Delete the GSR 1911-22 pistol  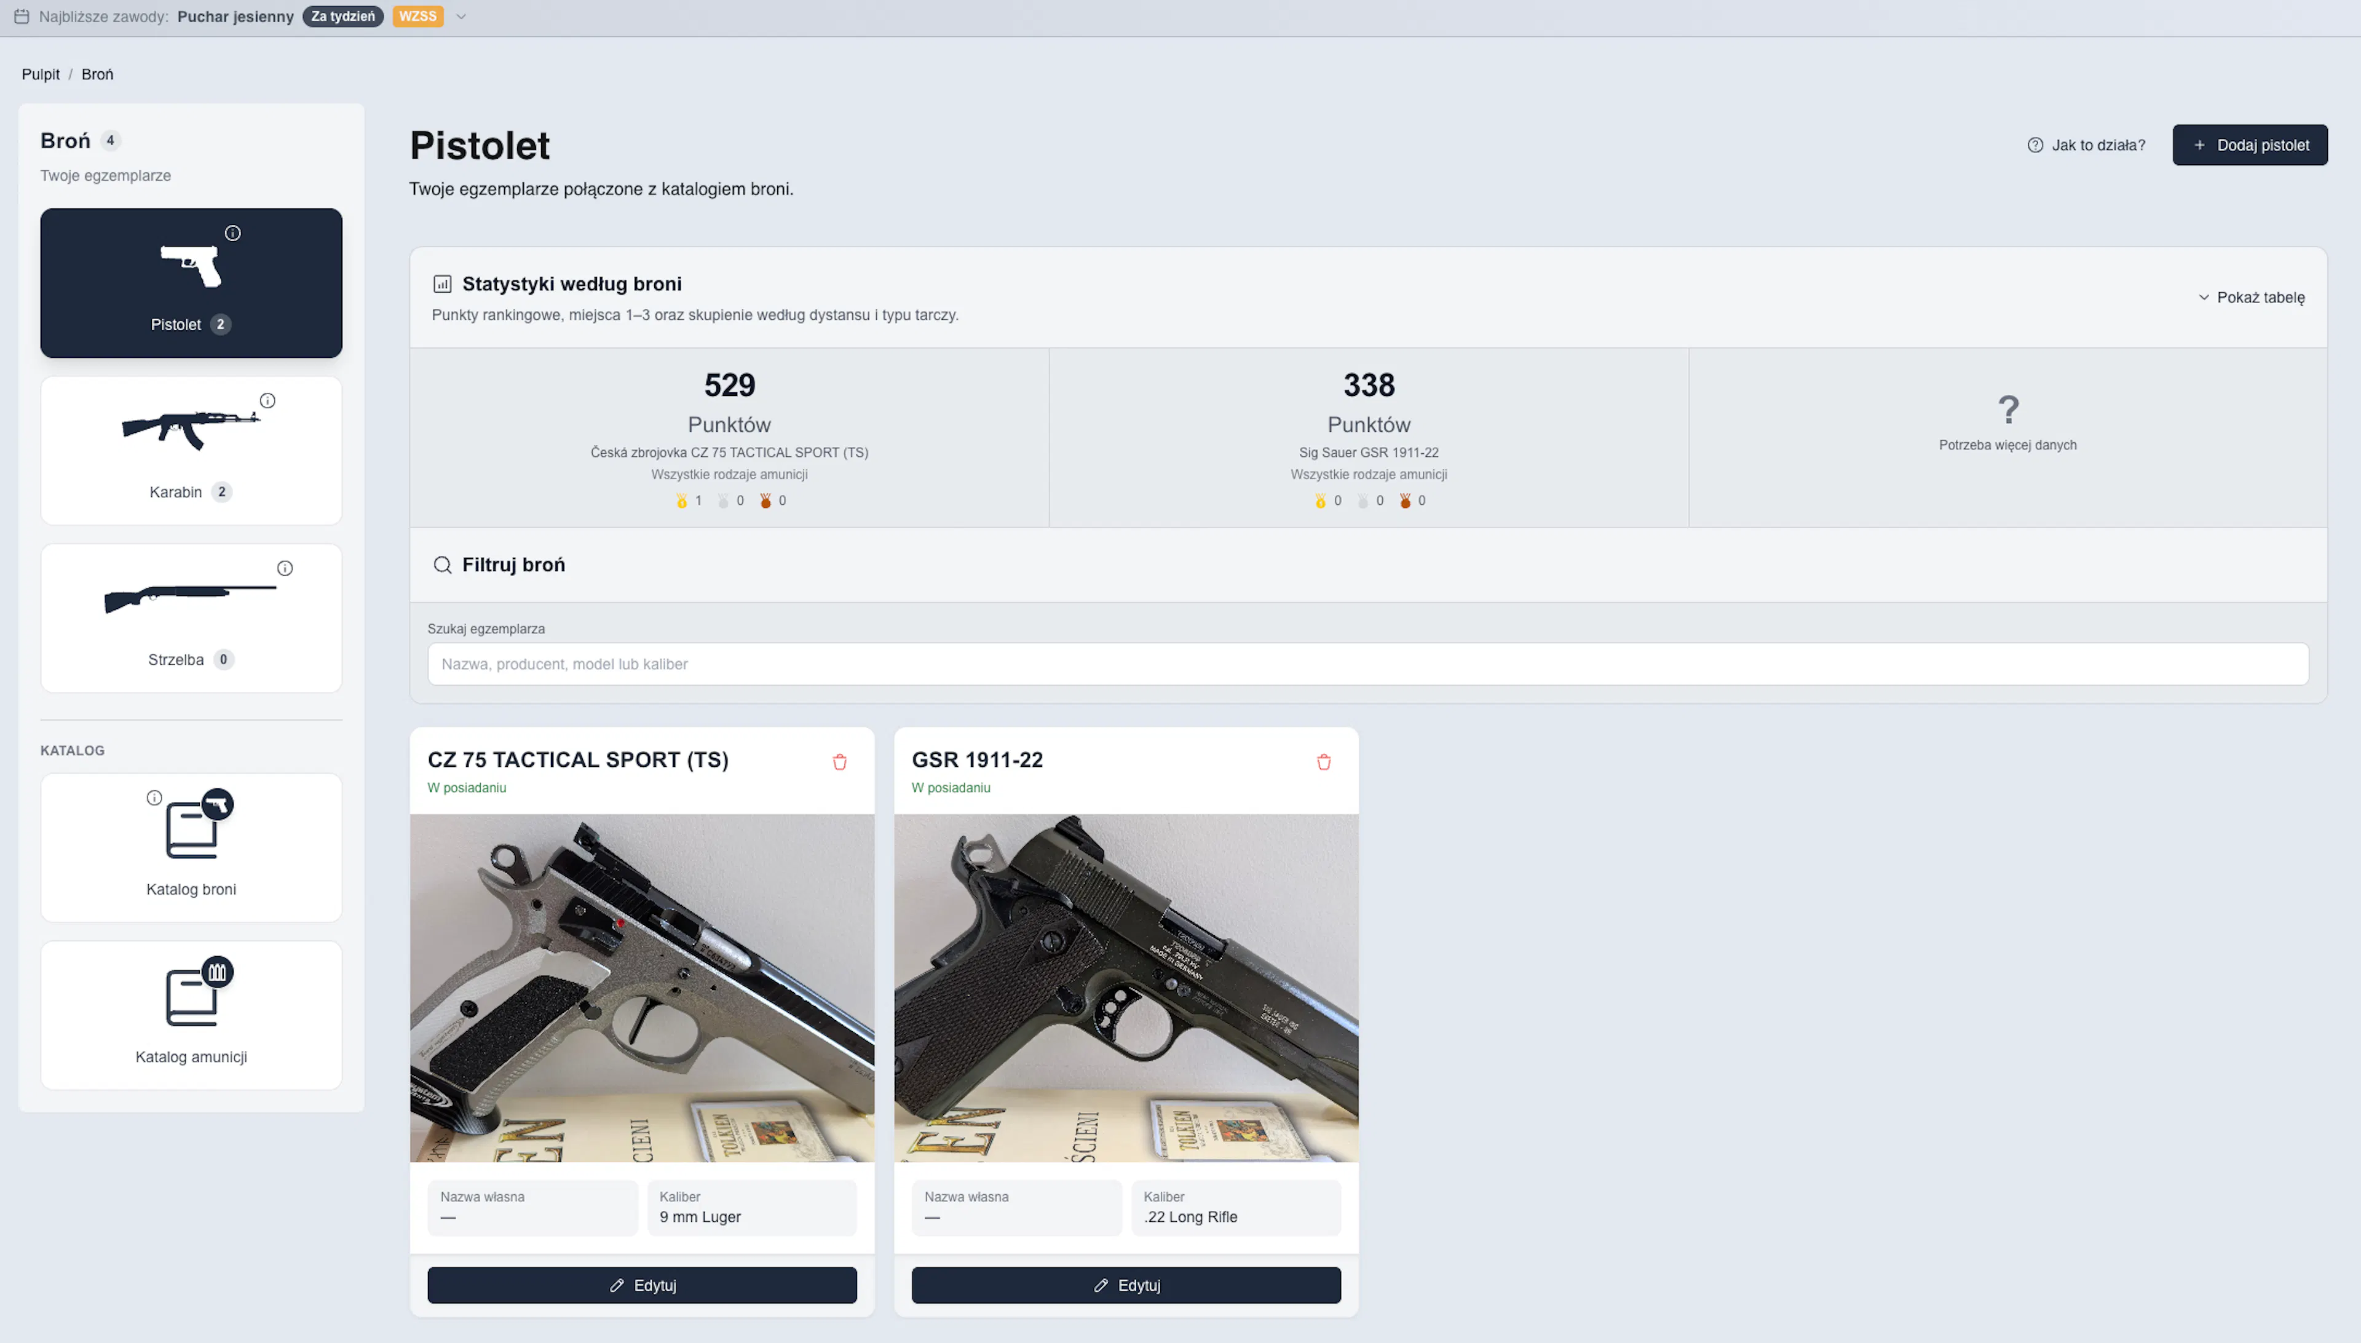[x=1323, y=762]
